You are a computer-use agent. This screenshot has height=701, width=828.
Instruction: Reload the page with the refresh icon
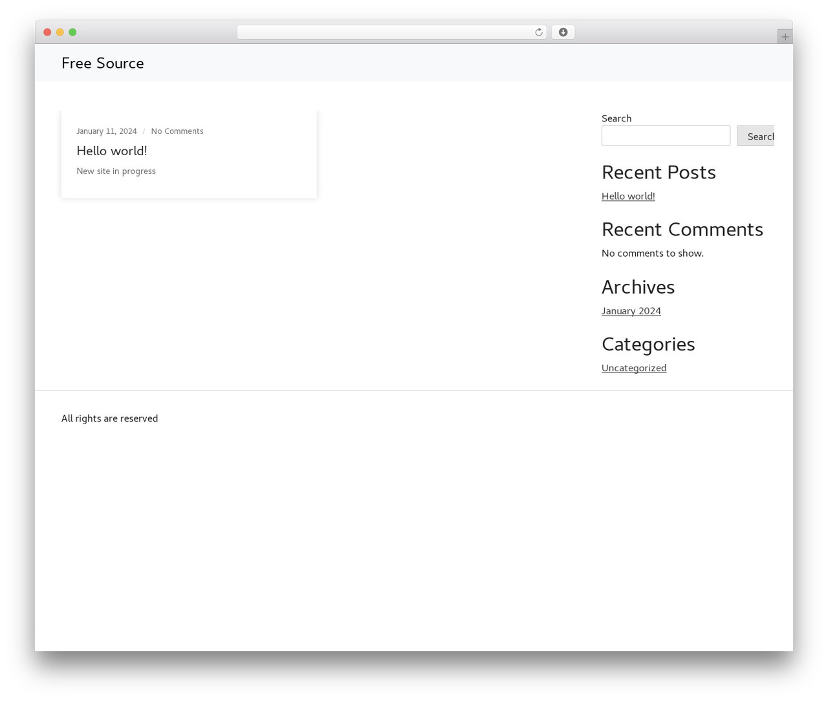click(538, 32)
